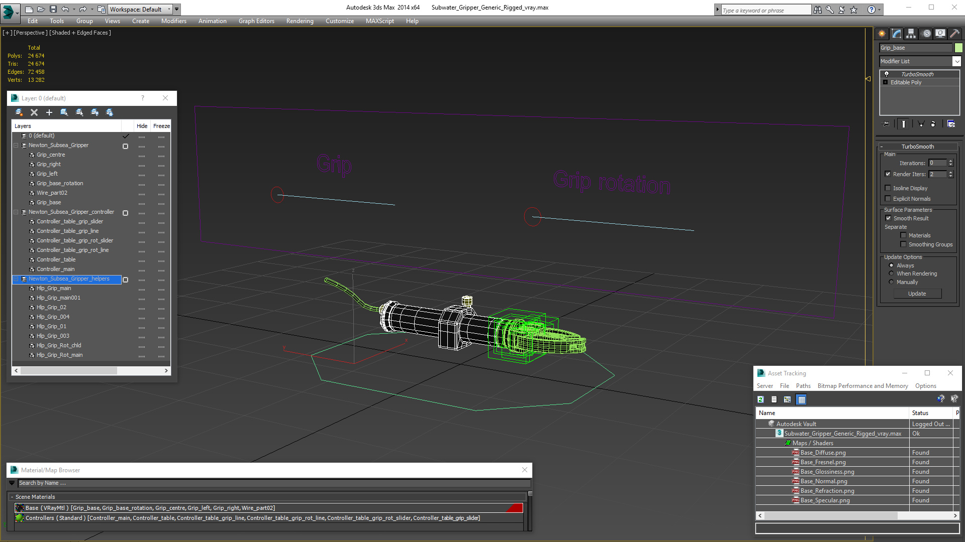Image resolution: width=965 pixels, height=542 pixels.
Task: Open the Edit menu
Action: 33,21
